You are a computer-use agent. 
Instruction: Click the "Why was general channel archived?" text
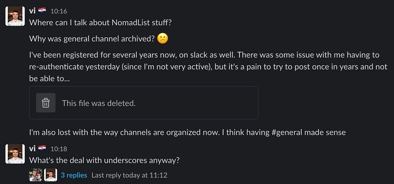click(91, 39)
